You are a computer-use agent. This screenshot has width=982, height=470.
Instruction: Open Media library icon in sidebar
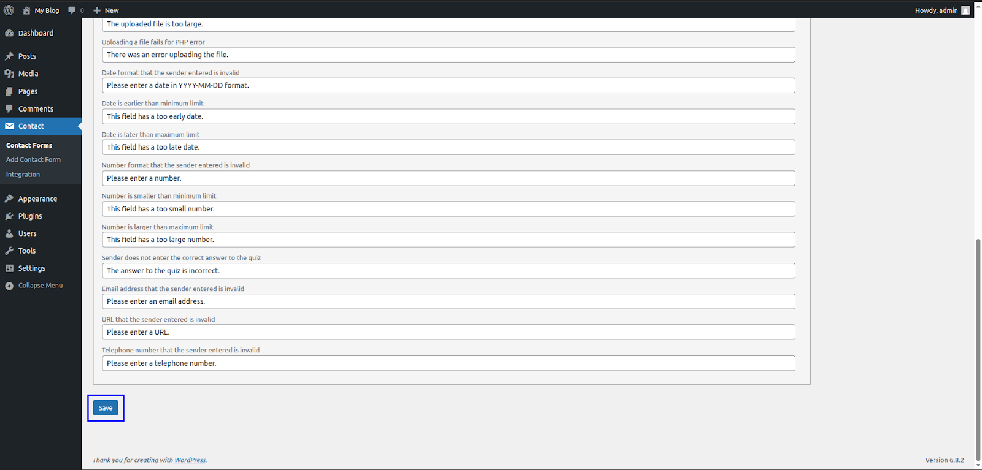coord(9,74)
